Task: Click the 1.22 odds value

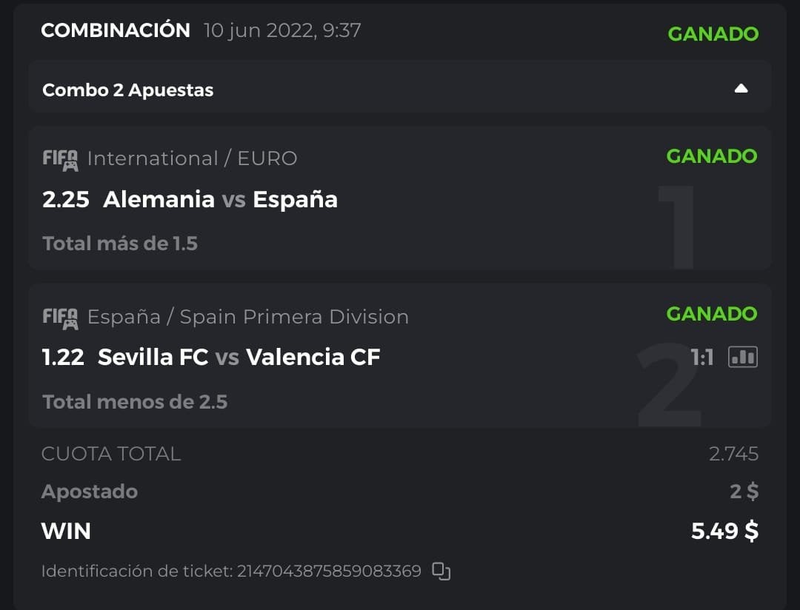Action: pyautogui.click(x=63, y=358)
